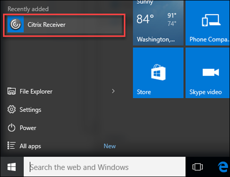The image size is (230, 177).
Task: Open the Citrix Receiver app icon
Action: [x=16, y=24]
